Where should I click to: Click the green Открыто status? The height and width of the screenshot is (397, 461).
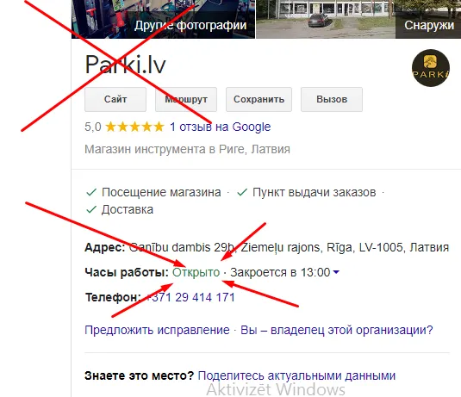tap(196, 272)
